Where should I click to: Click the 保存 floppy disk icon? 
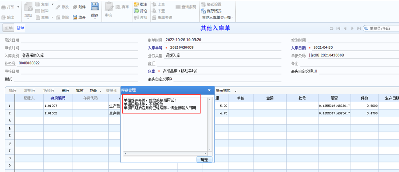point(95,7)
